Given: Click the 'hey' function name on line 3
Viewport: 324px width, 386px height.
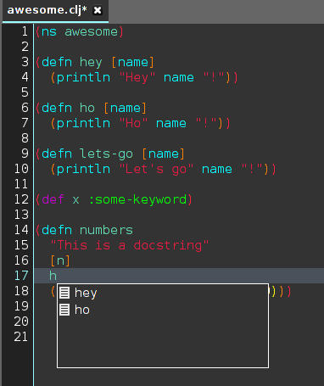Looking at the screenshot, I should 91,63.
